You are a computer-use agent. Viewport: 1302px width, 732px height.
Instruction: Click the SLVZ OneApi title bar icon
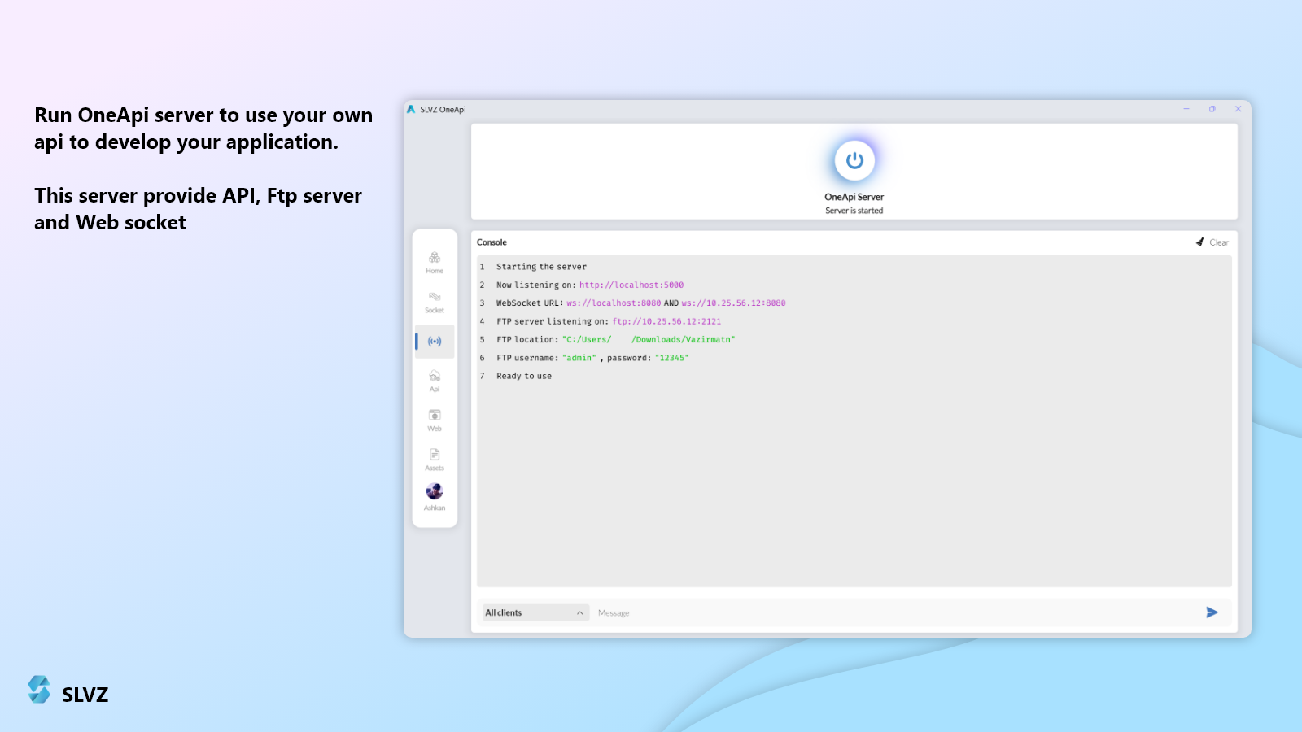[x=411, y=110]
